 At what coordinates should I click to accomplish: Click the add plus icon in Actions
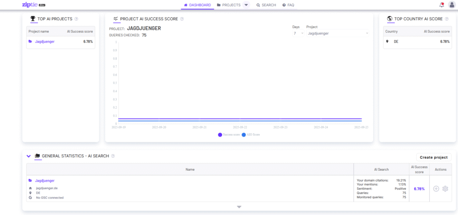point(436,189)
